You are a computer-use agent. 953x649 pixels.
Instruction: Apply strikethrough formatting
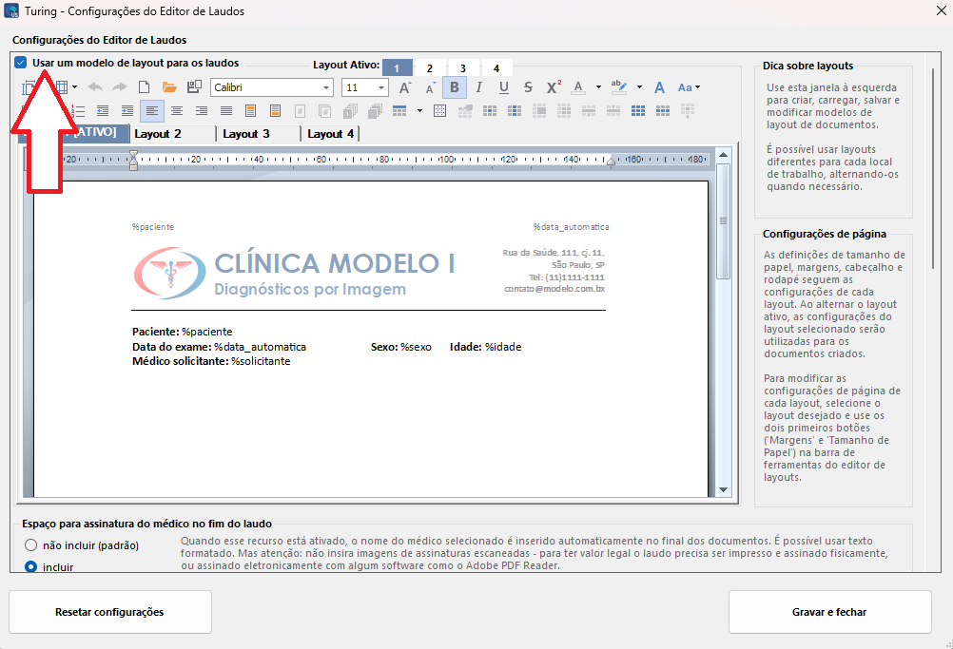click(x=528, y=87)
